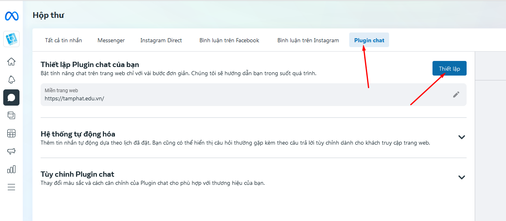Click the blue Thiết lập button
This screenshot has width=506, height=221.
(449, 69)
